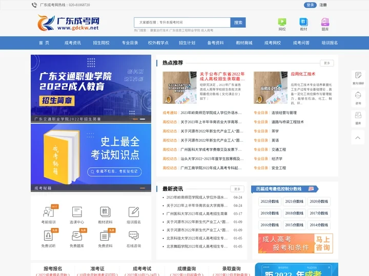This screenshot has width=369, height=276.
Task: Select the second banner carousel indicator
Action: pos(142,119)
